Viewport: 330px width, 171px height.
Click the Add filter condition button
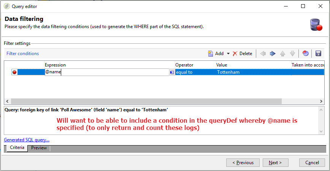pos(216,54)
